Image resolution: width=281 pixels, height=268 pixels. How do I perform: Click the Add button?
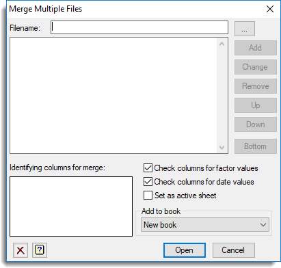coord(256,48)
